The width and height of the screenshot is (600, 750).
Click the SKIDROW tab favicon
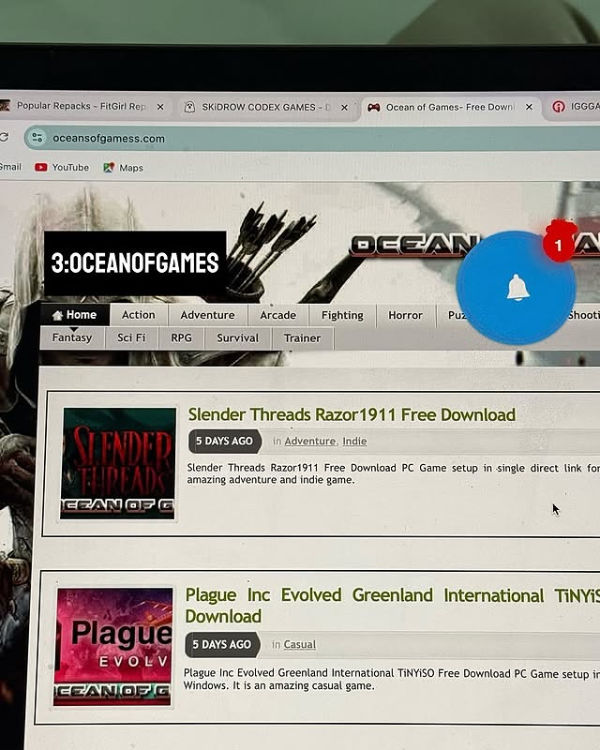click(x=190, y=107)
